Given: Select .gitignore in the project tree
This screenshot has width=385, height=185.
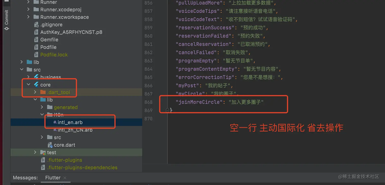Looking at the screenshot, I should [x=51, y=25].
